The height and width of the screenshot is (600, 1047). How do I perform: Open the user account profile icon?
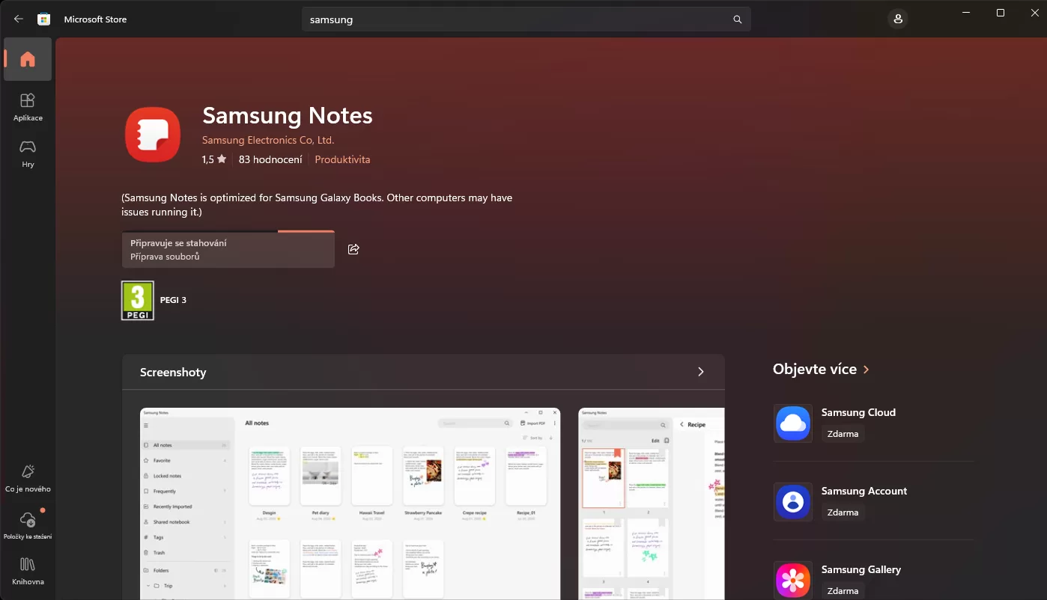click(x=898, y=19)
